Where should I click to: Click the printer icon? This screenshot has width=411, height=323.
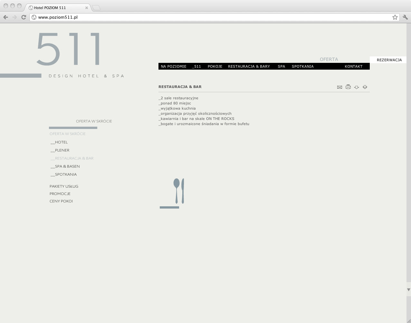tap(348, 87)
